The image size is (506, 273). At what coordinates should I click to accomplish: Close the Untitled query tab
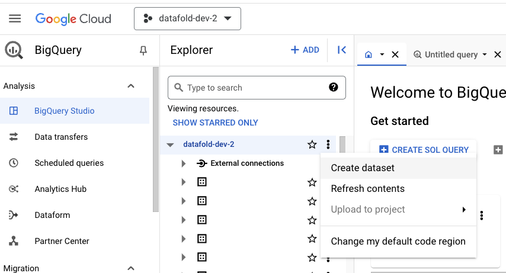point(498,54)
